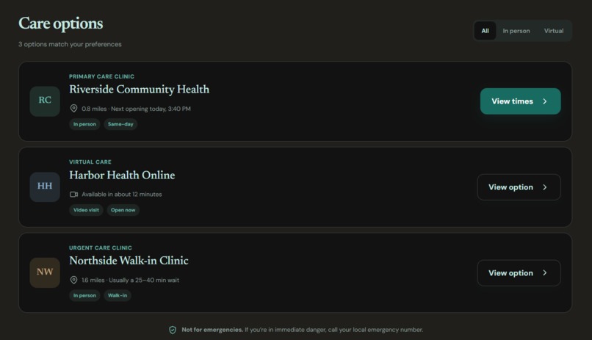
Task: Open Northside Walk-in Clinic title
Action: [x=129, y=261]
